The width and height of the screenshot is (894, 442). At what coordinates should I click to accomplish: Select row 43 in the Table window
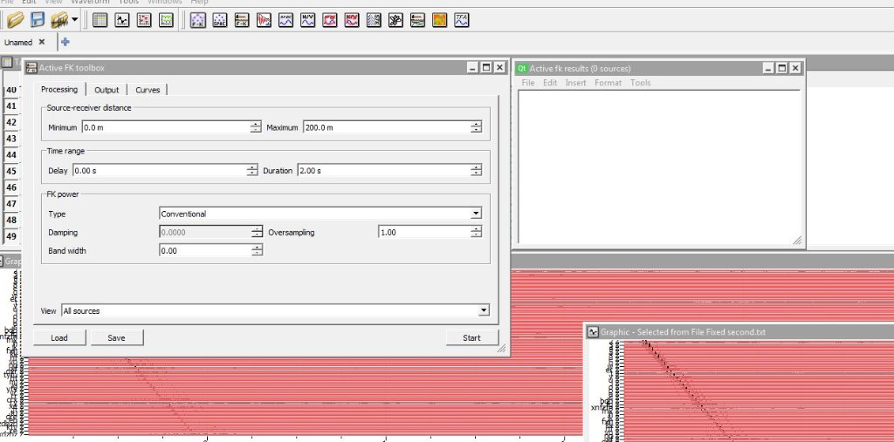[11, 139]
